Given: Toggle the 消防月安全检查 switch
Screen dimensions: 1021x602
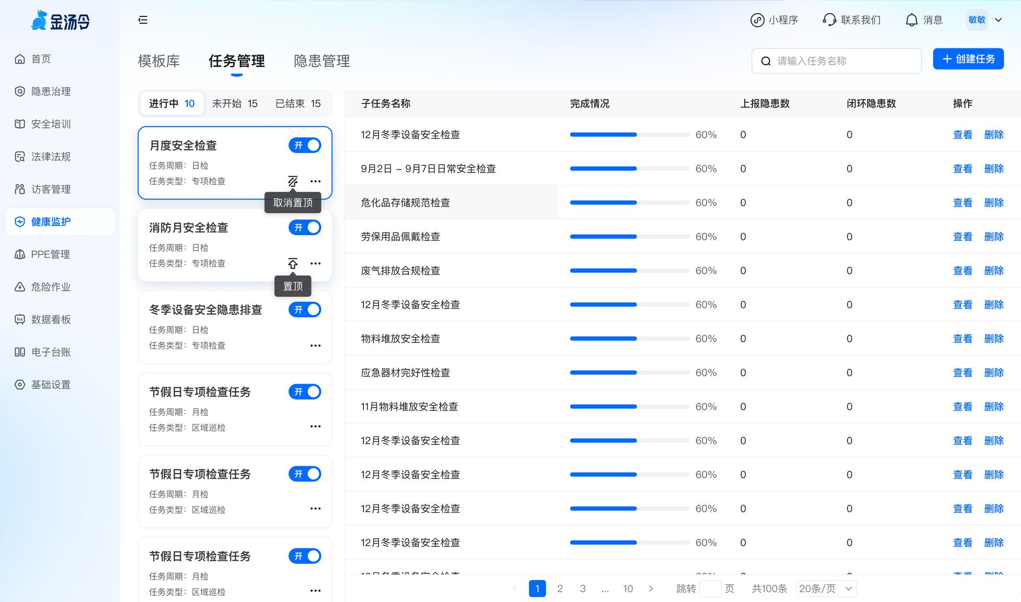Looking at the screenshot, I should click(x=305, y=228).
